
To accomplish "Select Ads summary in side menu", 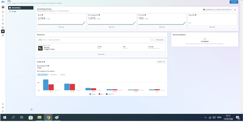I will point(21,8).
